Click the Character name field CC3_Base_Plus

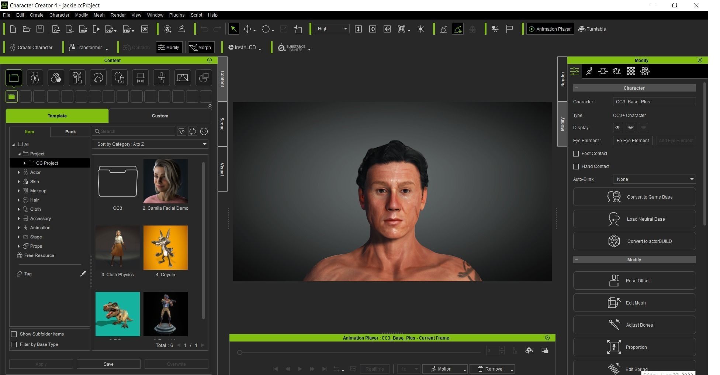[x=654, y=102]
